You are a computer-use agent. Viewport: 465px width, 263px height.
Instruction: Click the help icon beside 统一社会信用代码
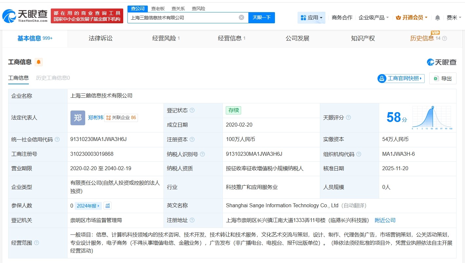tap(57, 139)
